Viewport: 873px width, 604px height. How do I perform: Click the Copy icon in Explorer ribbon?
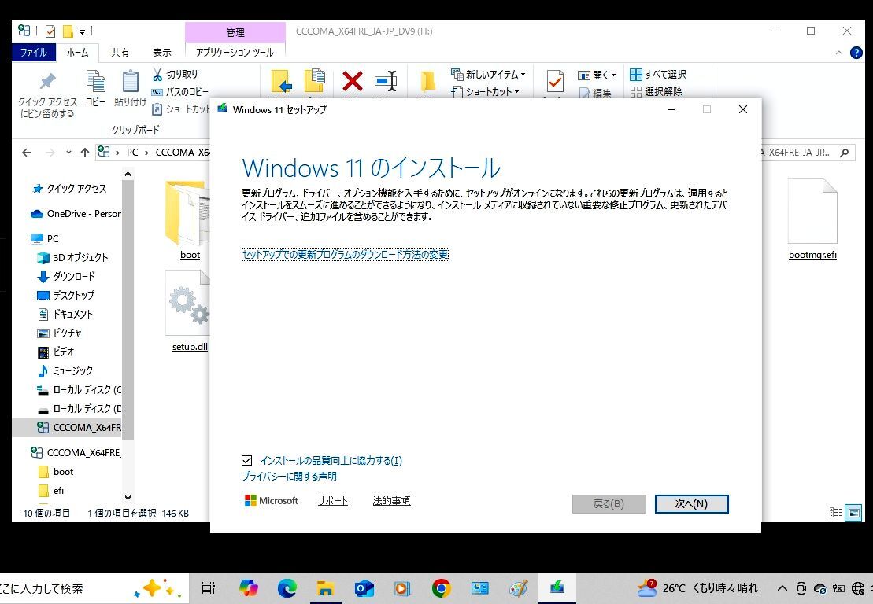(96, 82)
